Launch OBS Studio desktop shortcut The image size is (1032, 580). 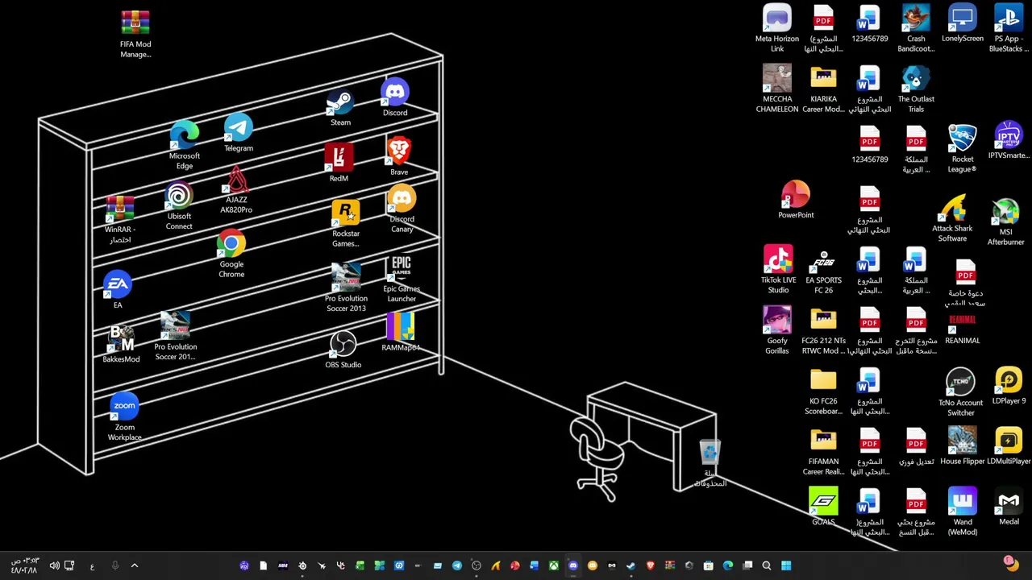[343, 350]
